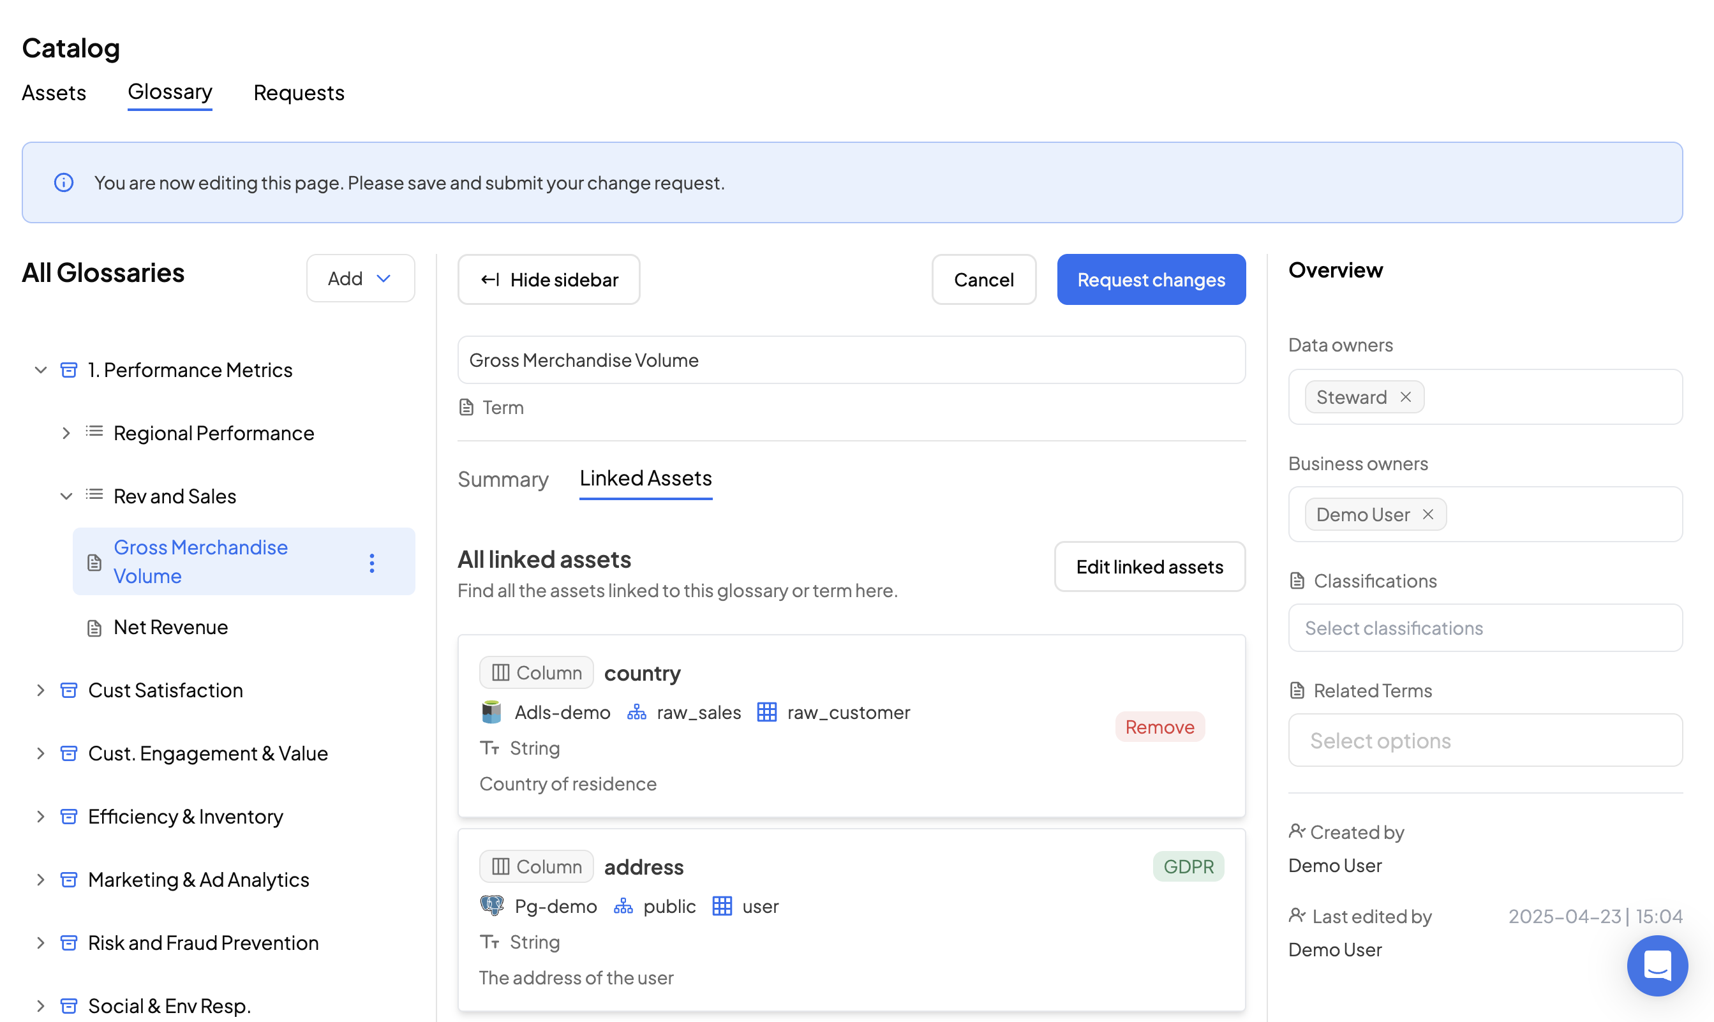Click the Gross Merchandise Volume name field
The width and height of the screenshot is (1714, 1022).
click(851, 360)
